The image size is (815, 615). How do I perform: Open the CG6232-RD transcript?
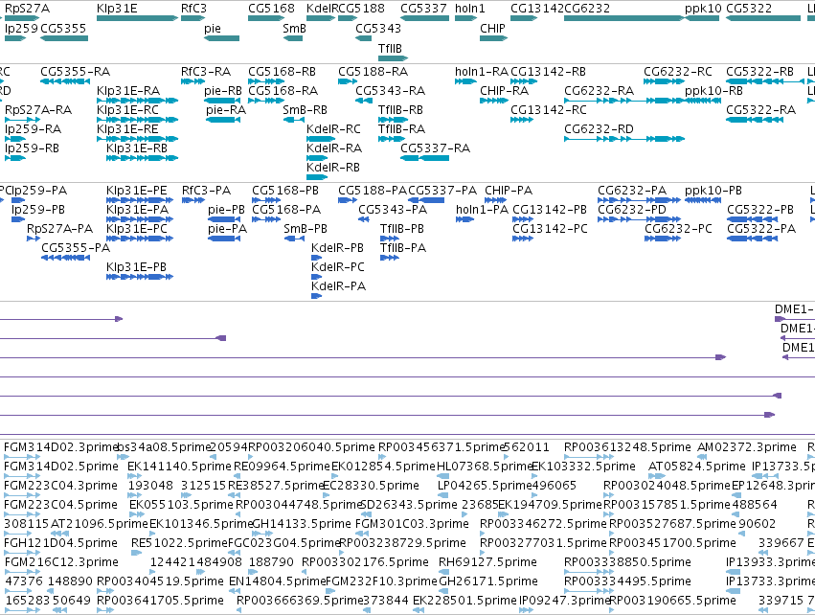[624, 139]
